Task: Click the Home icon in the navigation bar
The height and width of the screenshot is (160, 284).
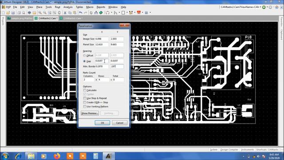Action: pos(277,7)
